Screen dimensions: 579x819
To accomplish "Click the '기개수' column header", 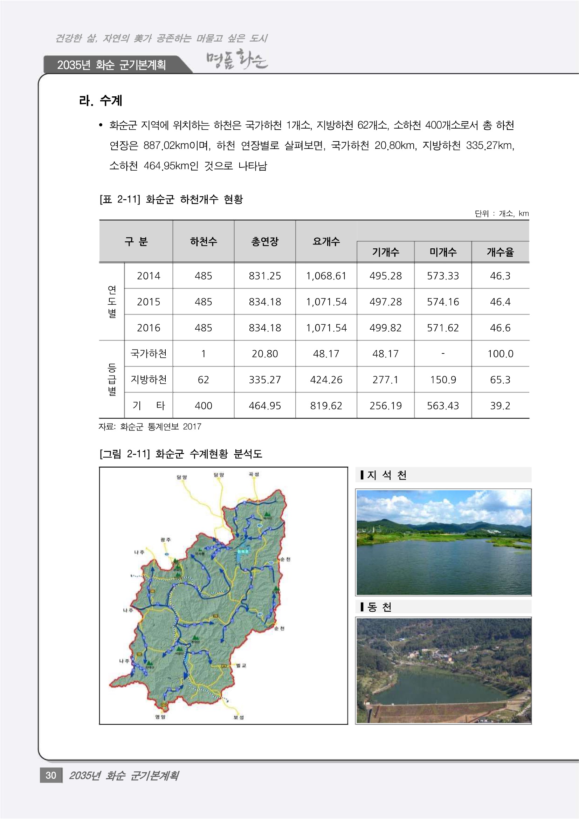I will click(x=386, y=252).
